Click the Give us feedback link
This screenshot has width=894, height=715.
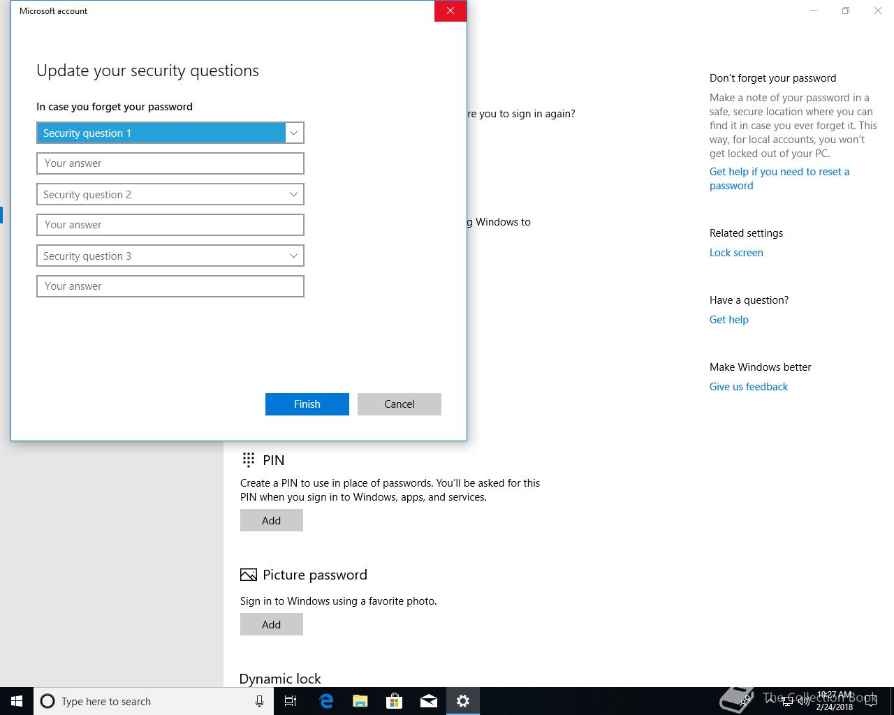click(x=749, y=387)
